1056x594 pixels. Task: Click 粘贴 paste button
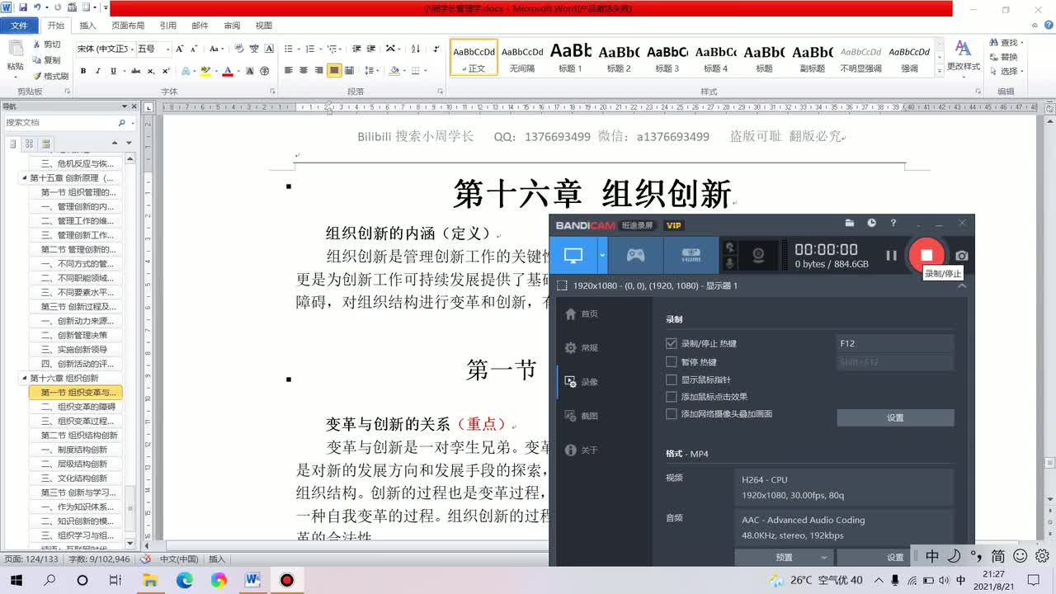point(16,59)
